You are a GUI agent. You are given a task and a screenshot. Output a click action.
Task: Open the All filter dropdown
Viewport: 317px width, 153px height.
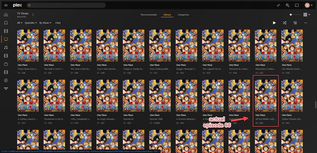(20, 23)
